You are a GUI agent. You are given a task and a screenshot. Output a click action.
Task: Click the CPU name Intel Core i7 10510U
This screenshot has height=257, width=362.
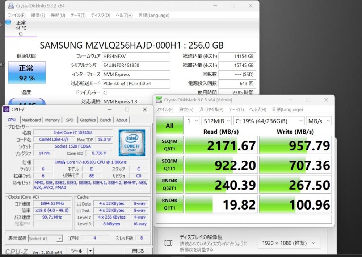[73, 132]
